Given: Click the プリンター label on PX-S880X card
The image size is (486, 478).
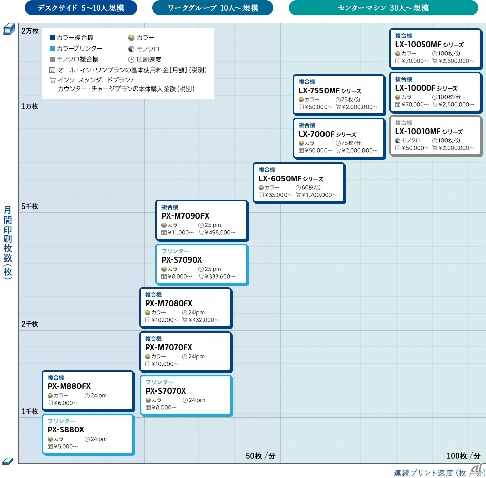Looking at the screenshot, I should pos(61,421).
